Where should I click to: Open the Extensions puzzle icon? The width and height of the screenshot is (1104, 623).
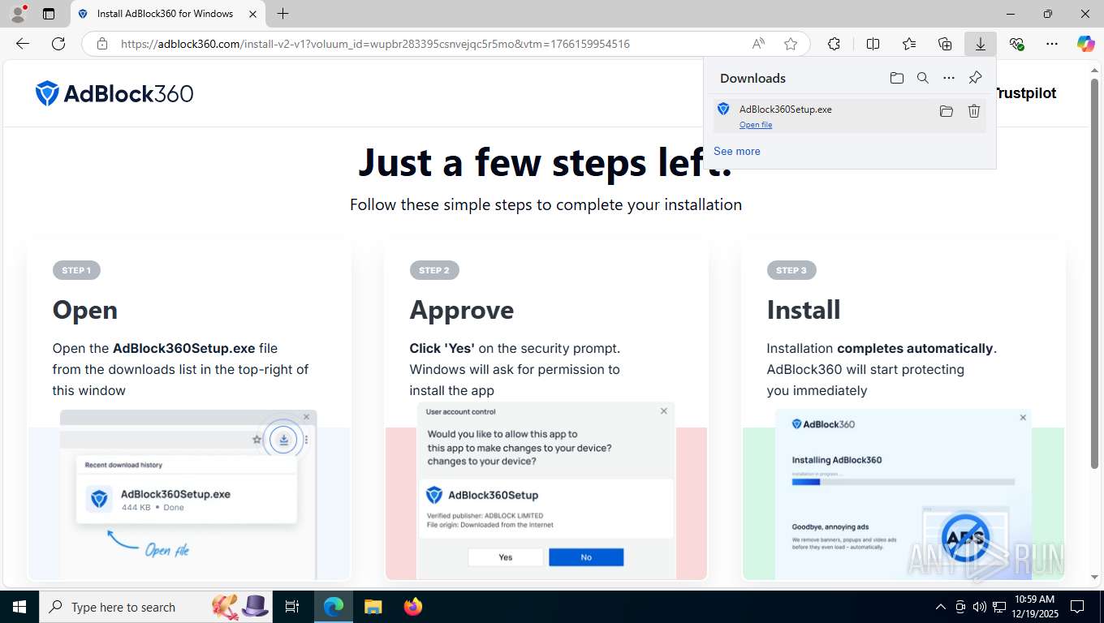(x=834, y=44)
